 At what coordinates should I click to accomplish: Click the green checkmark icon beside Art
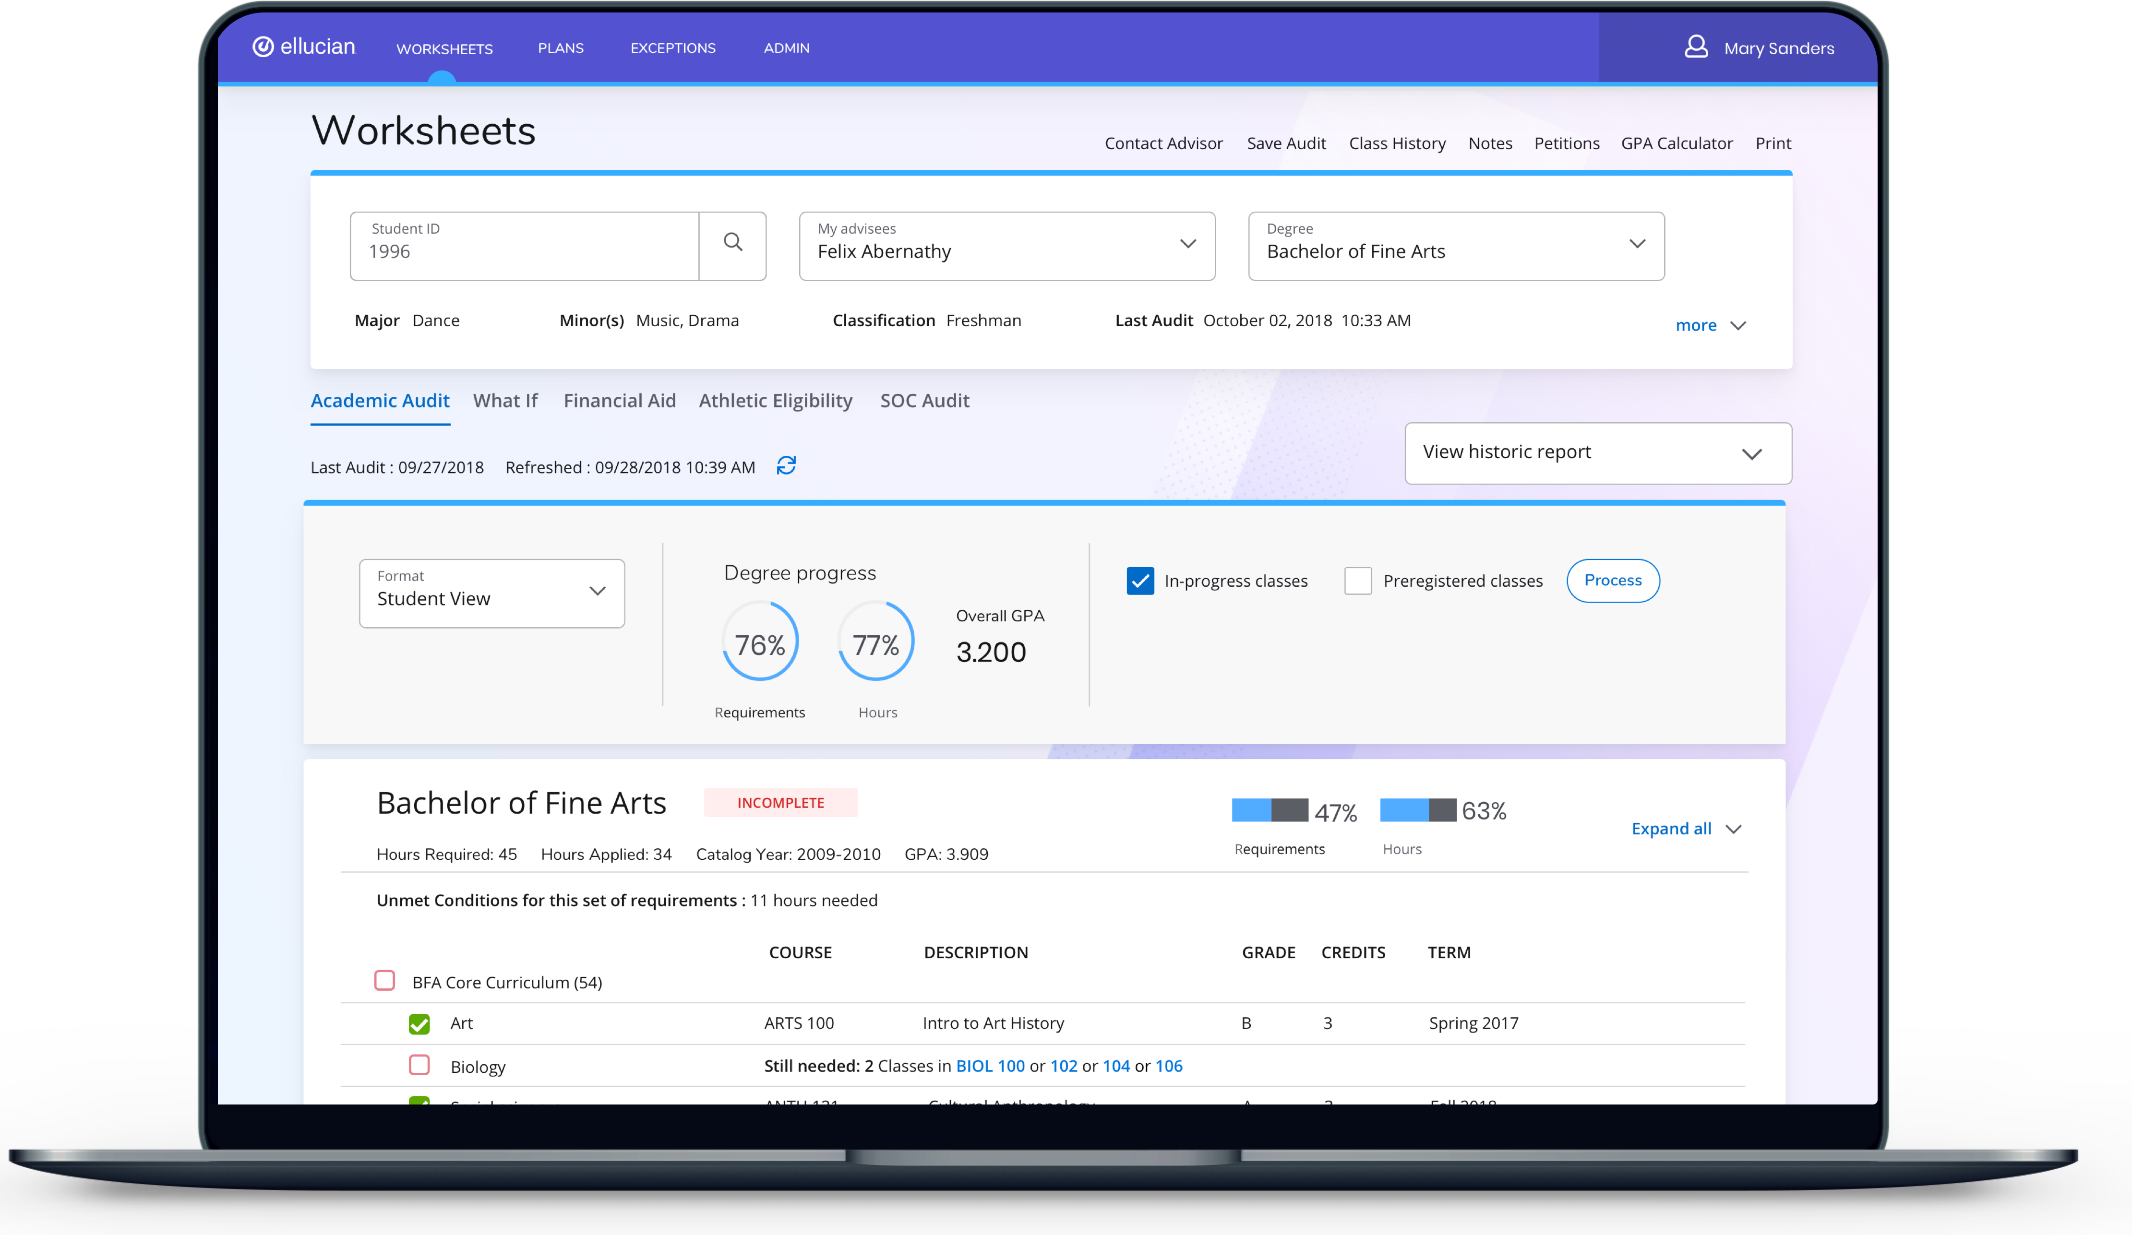(419, 1023)
